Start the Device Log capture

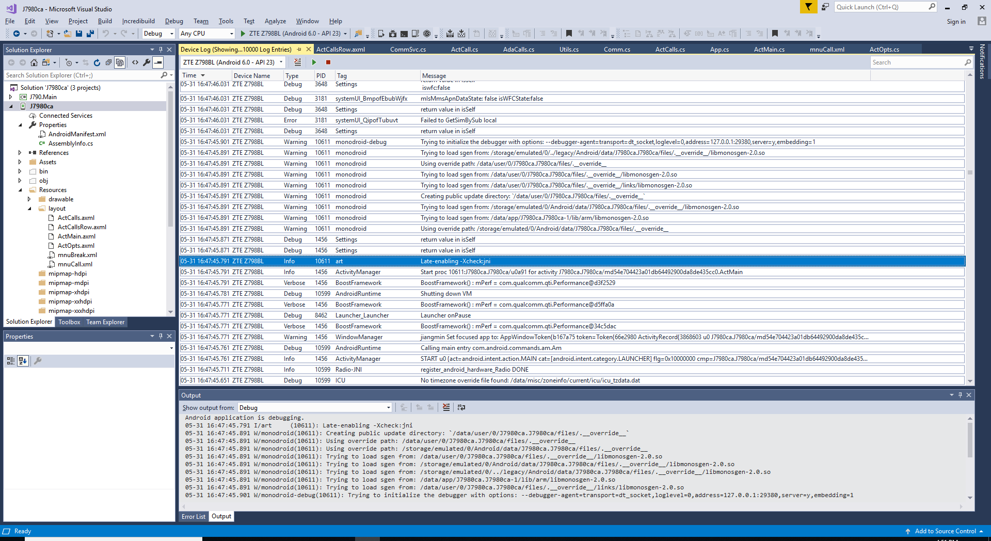click(314, 62)
